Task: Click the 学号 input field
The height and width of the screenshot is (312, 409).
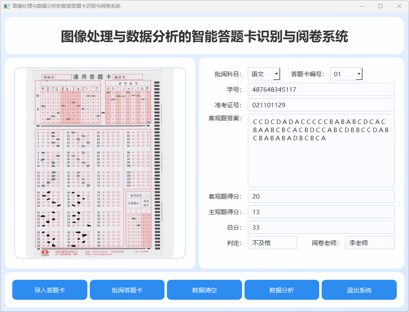Action: coord(321,89)
